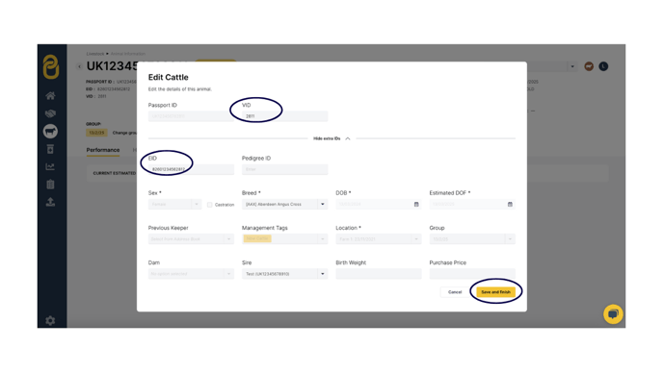
Task: Focus the EID input field
Action: pyautogui.click(x=191, y=169)
